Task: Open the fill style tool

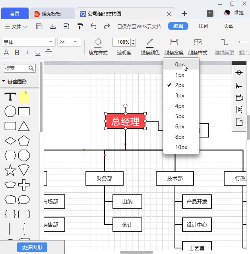Action: [x=98, y=47]
